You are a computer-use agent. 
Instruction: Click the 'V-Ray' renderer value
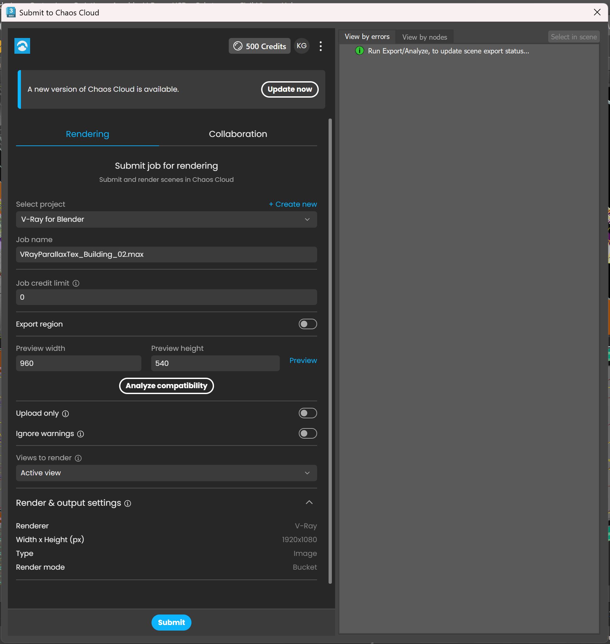coord(306,526)
